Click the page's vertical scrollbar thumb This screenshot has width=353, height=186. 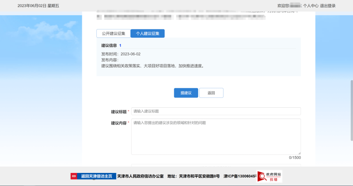point(351,110)
